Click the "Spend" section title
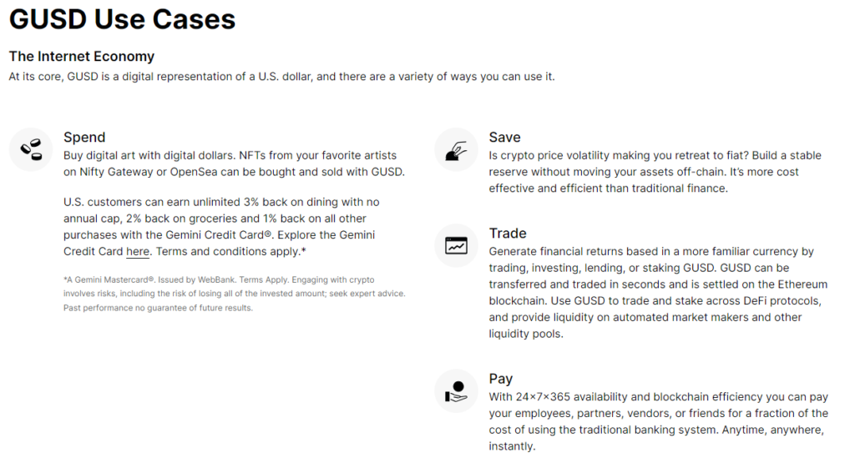This screenshot has height=463, width=855. [84, 138]
